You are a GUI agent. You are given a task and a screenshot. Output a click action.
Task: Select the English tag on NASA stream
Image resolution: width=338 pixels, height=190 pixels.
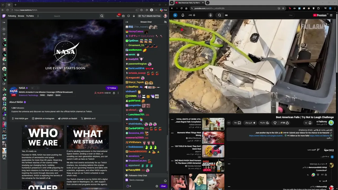50,95
